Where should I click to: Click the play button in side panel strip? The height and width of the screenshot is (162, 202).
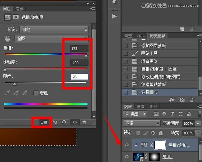click(x=114, y=16)
